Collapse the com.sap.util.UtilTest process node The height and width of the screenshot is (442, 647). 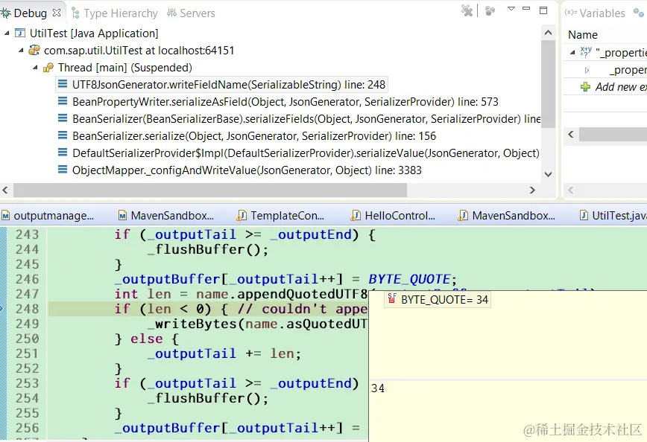pyautogui.click(x=21, y=51)
